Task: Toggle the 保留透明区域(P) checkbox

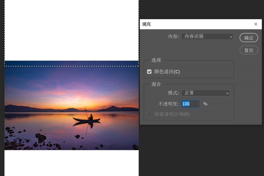Action: click(149, 114)
